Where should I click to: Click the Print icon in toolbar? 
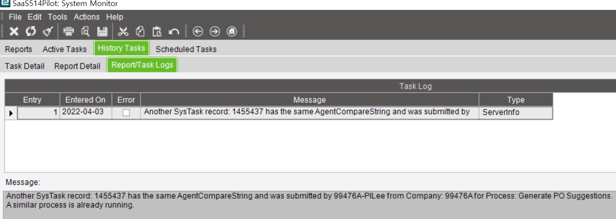pos(69,31)
